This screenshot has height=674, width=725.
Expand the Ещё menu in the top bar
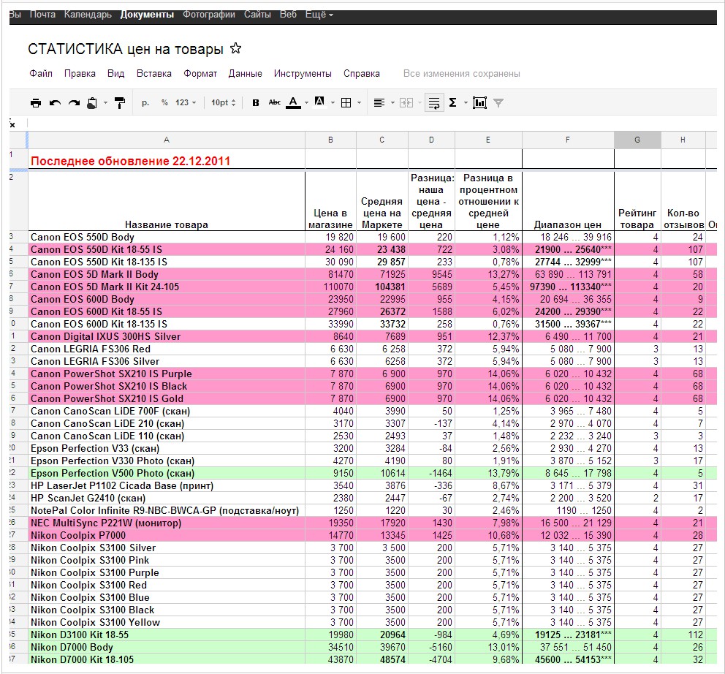point(319,15)
